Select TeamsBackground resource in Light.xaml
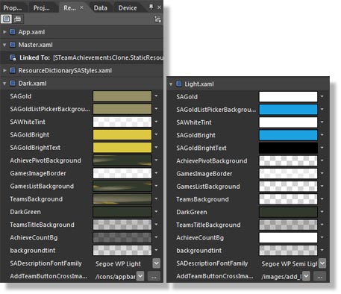 [202, 199]
